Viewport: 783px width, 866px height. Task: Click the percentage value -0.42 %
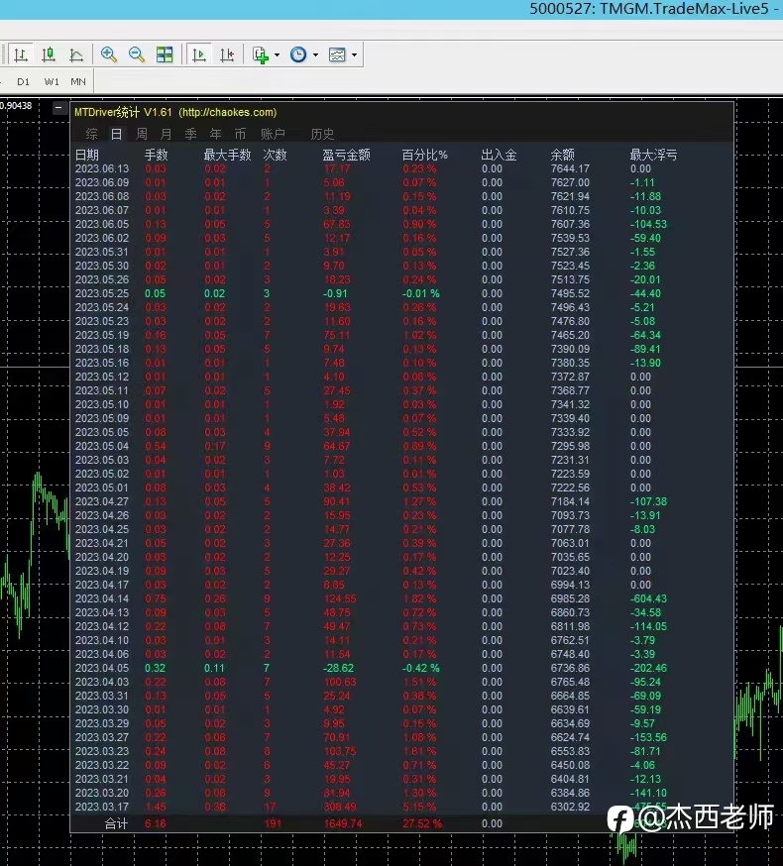[x=420, y=668]
